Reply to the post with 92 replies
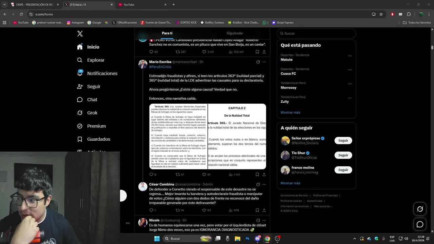This screenshot has width=434, height=244. coord(154,52)
